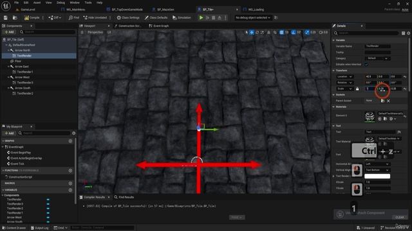This screenshot has width=412, height=231.
Task: Add new item in My Blueprint
Action: tap(10, 133)
